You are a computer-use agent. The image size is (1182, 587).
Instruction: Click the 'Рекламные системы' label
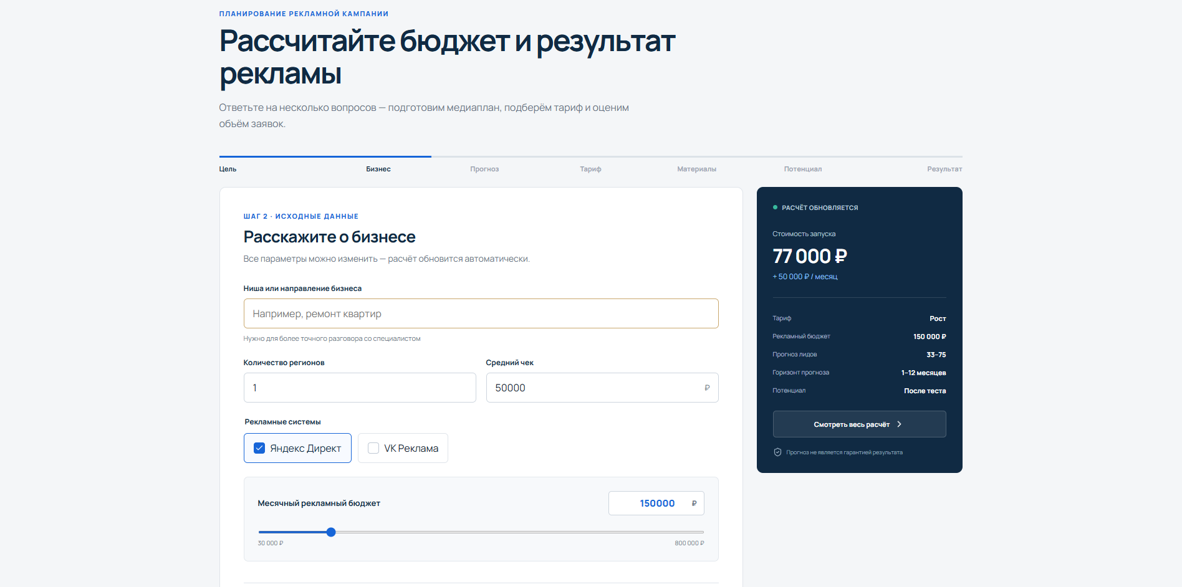pyautogui.click(x=282, y=422)
